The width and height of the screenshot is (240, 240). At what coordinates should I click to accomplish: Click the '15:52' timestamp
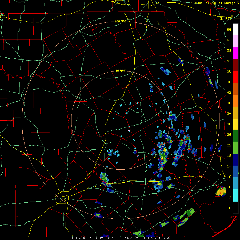[x=165, y=238]
